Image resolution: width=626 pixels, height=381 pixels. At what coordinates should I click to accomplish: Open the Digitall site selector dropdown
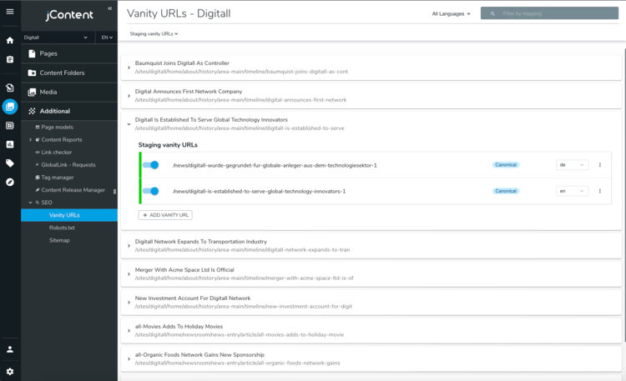coord(55,38)
